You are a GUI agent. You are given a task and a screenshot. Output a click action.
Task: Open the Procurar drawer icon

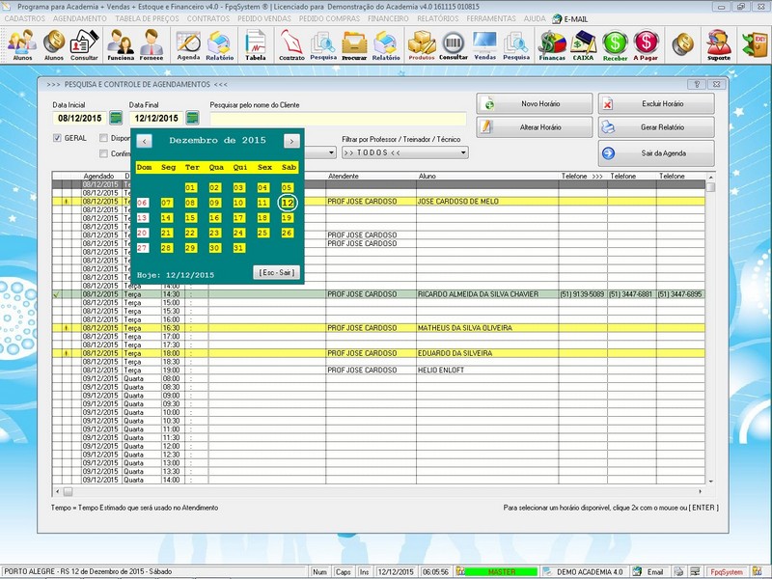(x=354, y=44)
